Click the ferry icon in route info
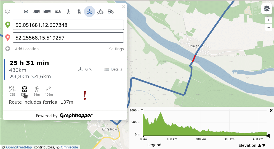Viewport: 274px width, 149px height. click(25, 89)
